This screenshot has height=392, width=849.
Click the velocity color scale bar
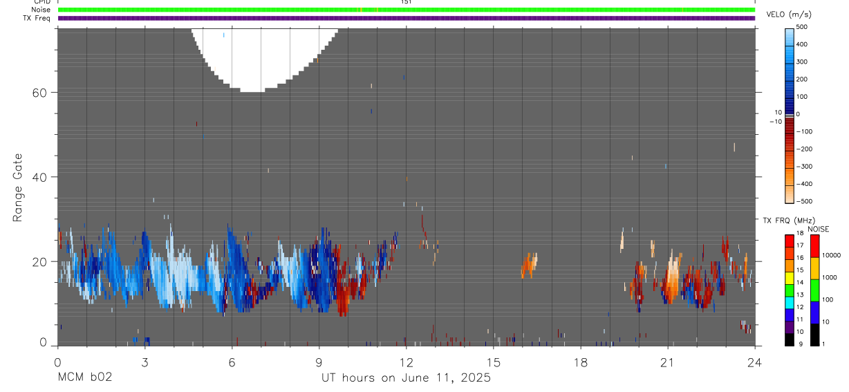[x=790, y=115]
